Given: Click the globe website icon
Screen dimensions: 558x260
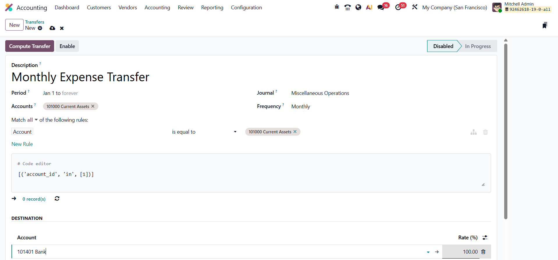Looking at the screenshot, I should point(358,7).
